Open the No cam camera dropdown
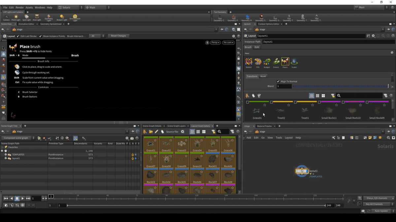Screen dimensions: 396x222 228,42
